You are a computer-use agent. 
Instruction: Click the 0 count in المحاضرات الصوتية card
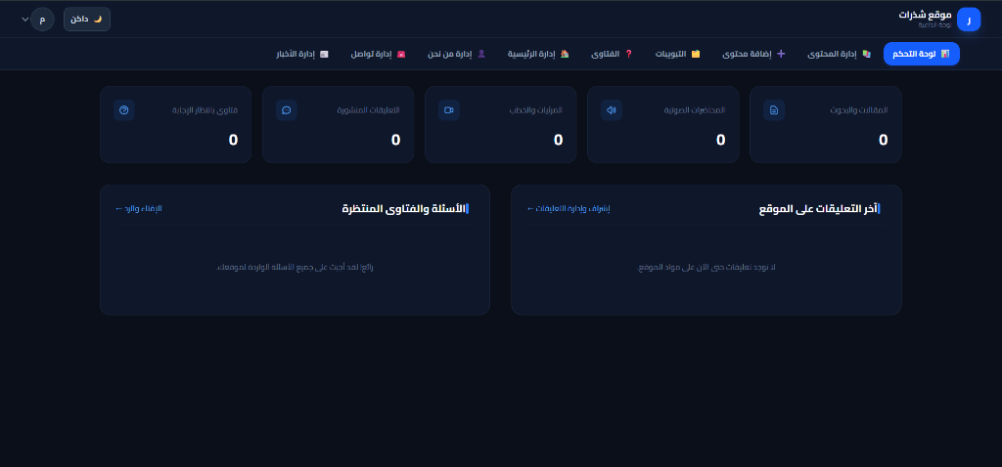tap(721, 141)
